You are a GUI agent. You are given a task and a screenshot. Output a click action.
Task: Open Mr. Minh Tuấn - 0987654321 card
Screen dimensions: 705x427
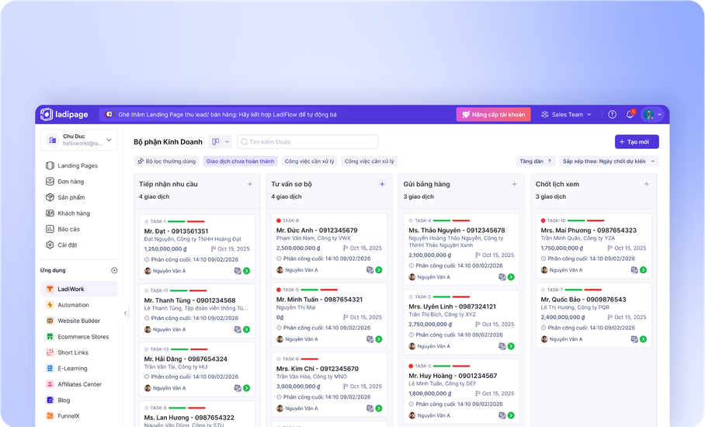click(x=329, y=315)
